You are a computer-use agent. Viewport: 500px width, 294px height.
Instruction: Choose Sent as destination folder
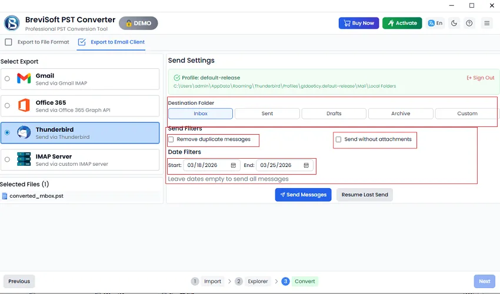pyautogui.click(x=267, y=113)
